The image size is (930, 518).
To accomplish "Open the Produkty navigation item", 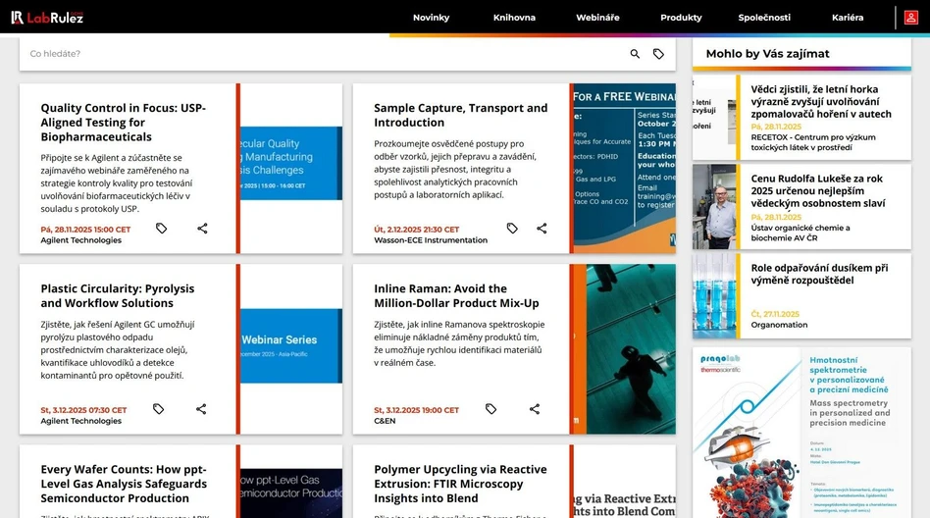I will [x=681, y=18].
